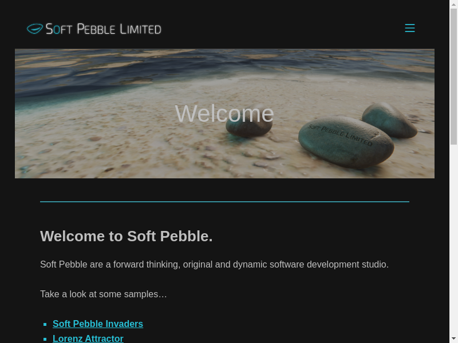Click the "Welcome to Soft Pebble." heading
The image size is (458, 343).
tap(127, 236)
